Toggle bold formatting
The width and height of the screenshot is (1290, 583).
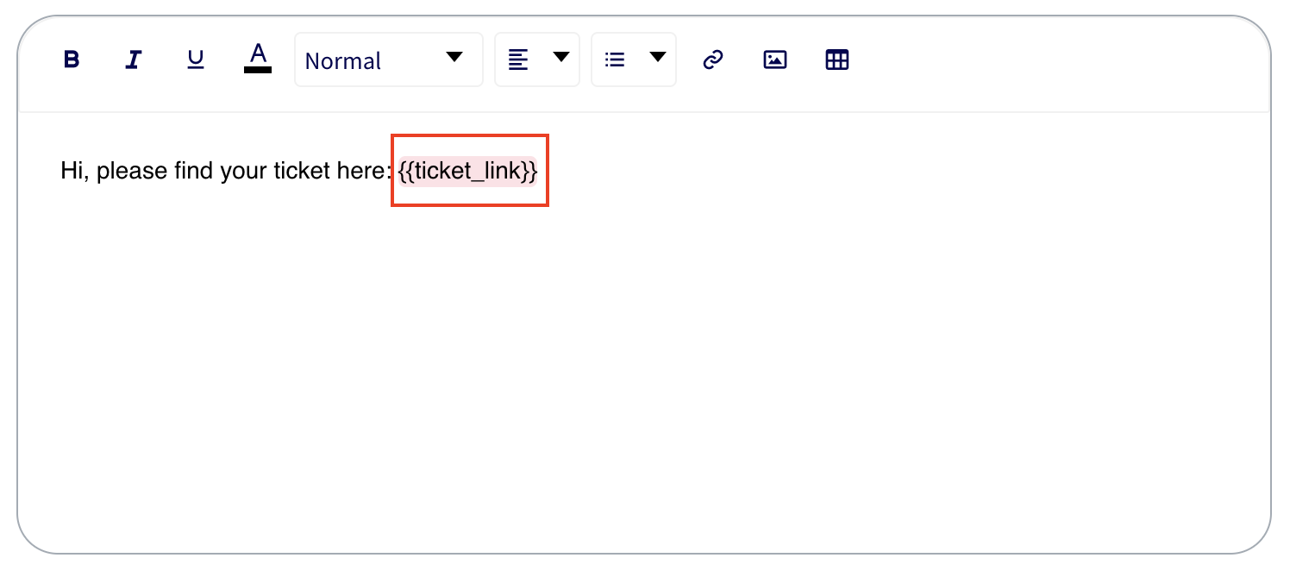point(72,60)
